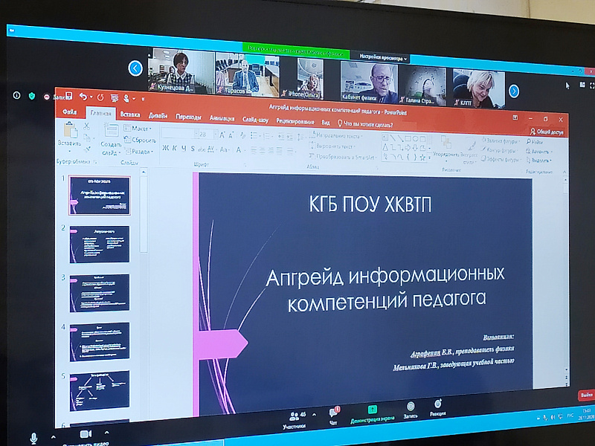Screen dimensions: 595x446
Task: Switch to the Переходы tab
Action: [x=189, y=117]
